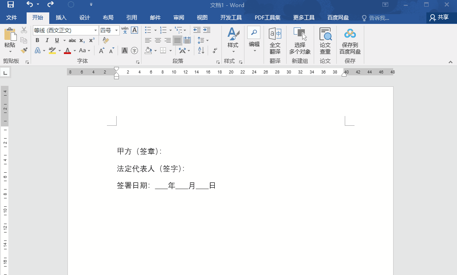Expand underline style dropdown arrow
The image size is (457, 275).
coord(64,40)
